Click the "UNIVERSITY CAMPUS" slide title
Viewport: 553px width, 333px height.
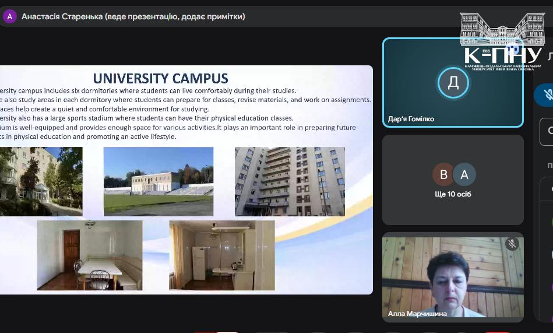coord(161,78)
